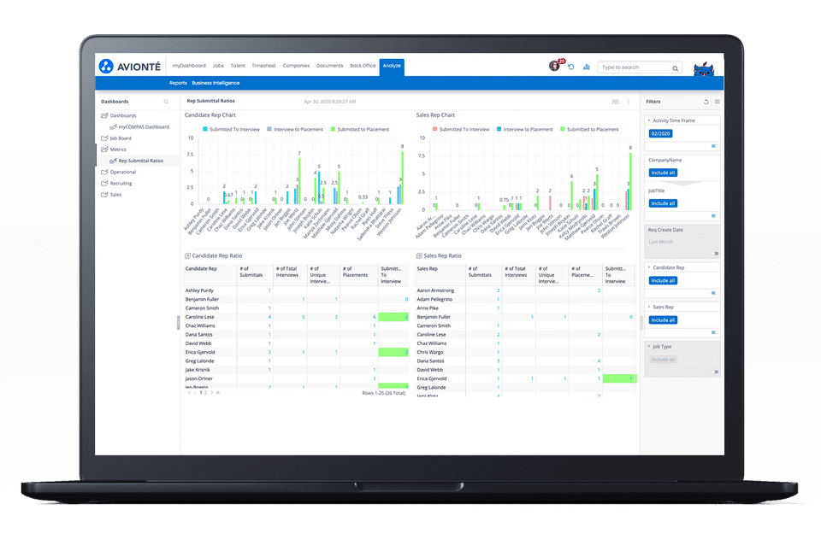Click Include all under Sales Rep filter

[663, 320]
